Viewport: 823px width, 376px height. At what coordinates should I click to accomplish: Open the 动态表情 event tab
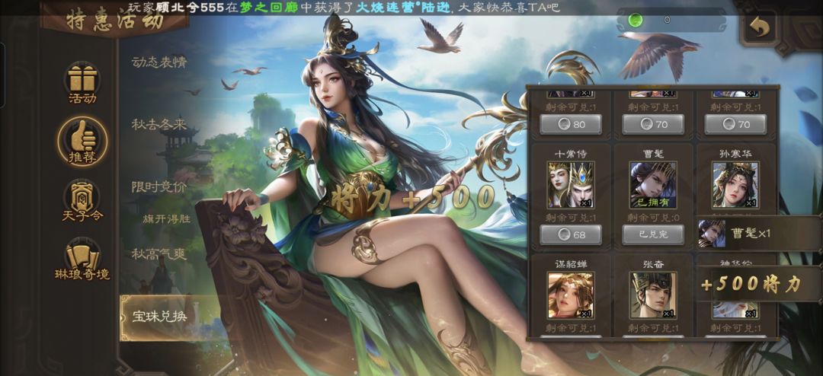[159, 62]
